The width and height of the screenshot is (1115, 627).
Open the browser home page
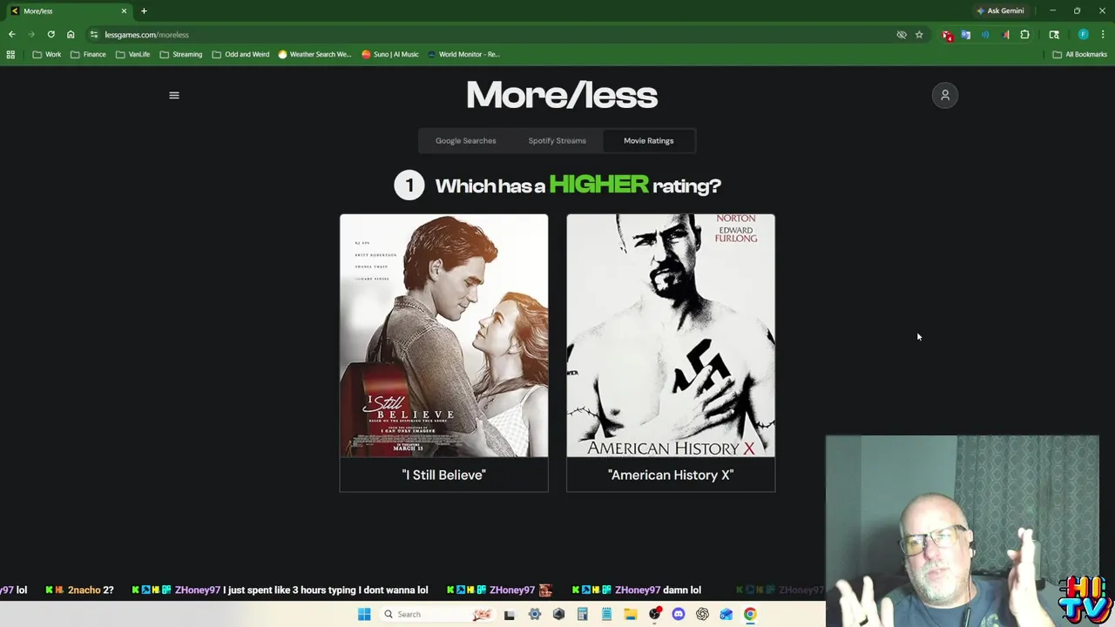(x=71, y=35)
